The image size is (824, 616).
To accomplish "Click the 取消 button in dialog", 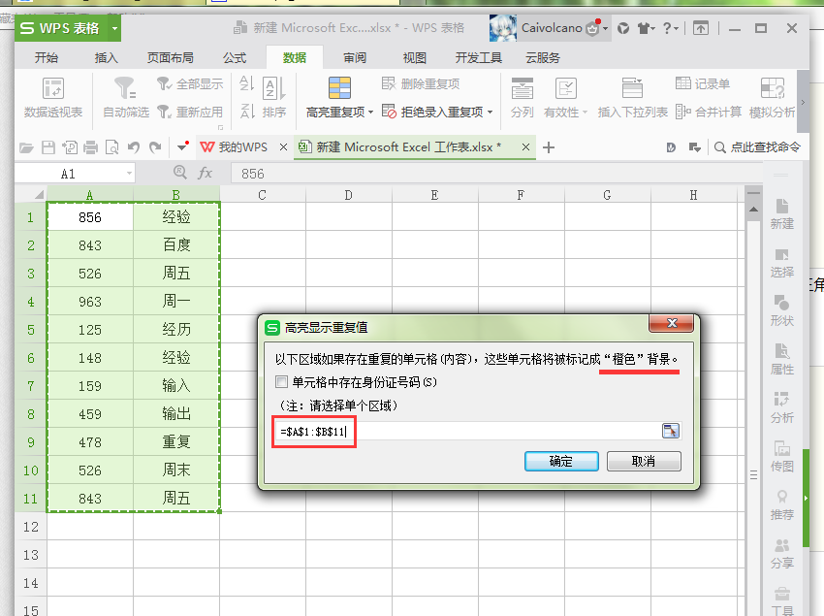I will [x=644, y=462].
